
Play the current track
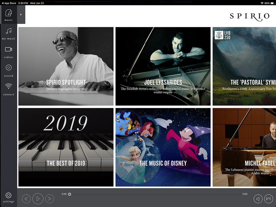coord(38,199)
